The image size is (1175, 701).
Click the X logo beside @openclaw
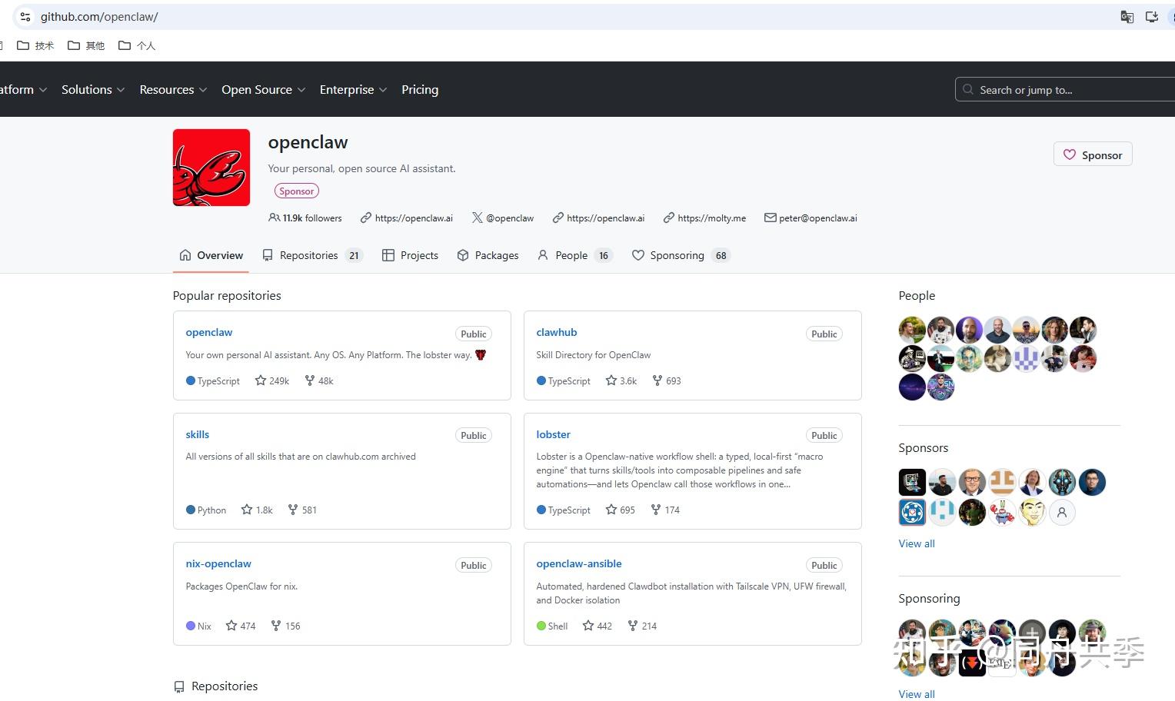coord(478,218)
